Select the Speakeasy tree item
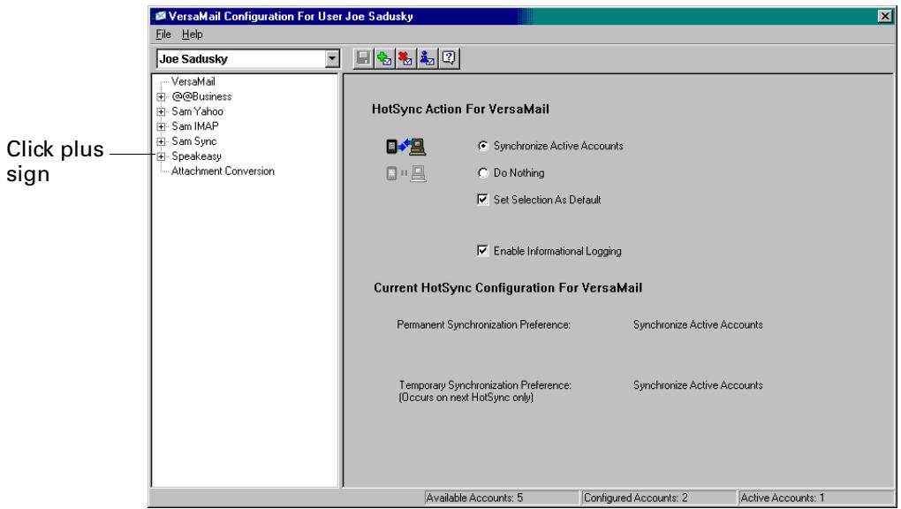The width and height of the screenshot is (901, 509). tap(196, 156)
